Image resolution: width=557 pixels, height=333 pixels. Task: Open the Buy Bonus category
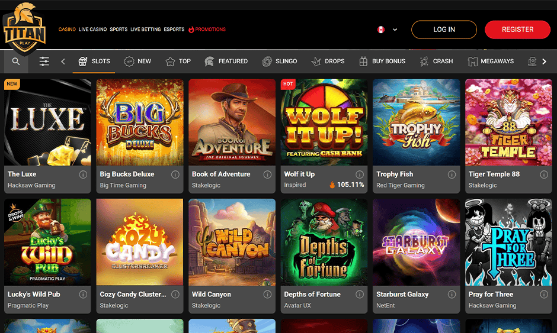(382, 62)
